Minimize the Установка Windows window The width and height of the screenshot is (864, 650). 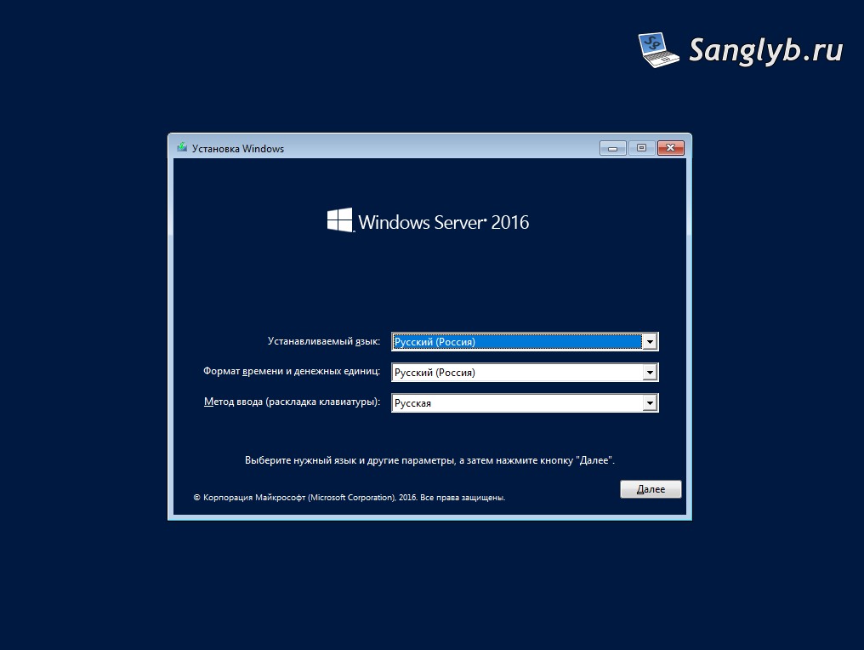click(x=613, y=148)
